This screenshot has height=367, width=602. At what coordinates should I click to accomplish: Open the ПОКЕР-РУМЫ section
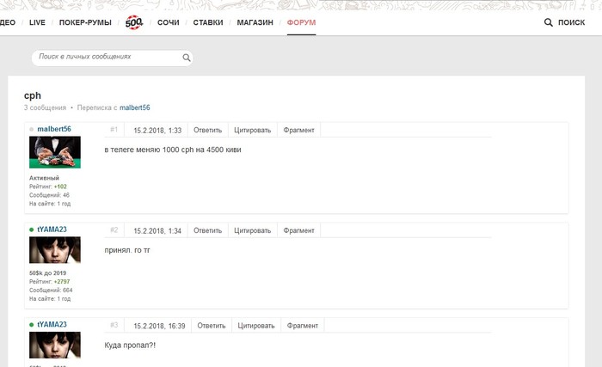pyautogui.click(x=85, y=22)
